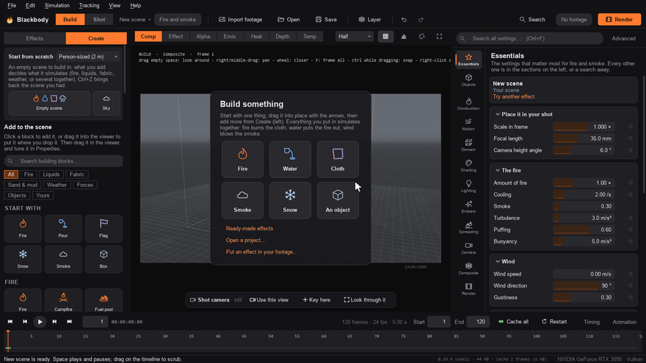Screen dimensions: 646x363
Task: Choose Cloth in Build something dialog
Action: (338, 159)
